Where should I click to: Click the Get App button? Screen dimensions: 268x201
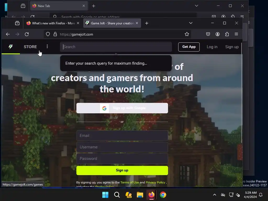coord(189,47)
